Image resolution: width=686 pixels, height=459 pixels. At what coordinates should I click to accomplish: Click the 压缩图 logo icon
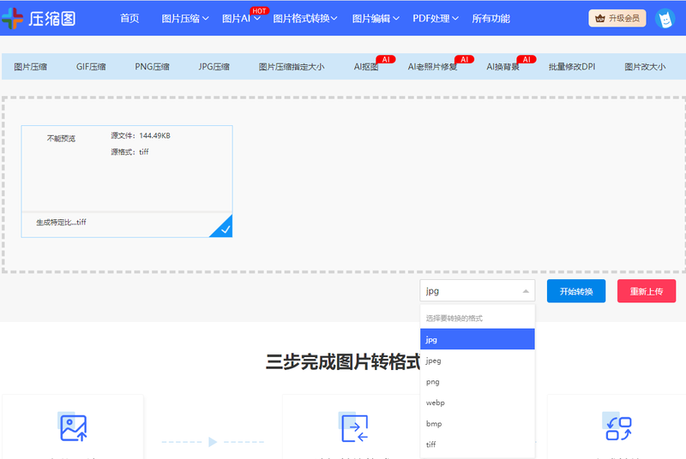tap(13, 18)
